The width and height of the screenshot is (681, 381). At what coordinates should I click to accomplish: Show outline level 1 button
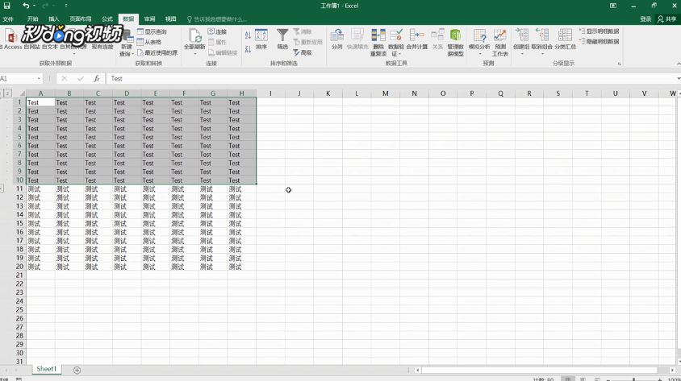coord(2,93)
